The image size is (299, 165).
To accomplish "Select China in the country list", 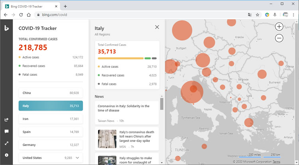I will (x=51, y=93).
